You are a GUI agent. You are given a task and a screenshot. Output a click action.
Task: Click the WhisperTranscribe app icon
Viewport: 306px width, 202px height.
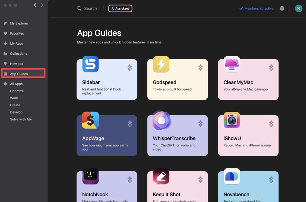click(x=162, y=120)
